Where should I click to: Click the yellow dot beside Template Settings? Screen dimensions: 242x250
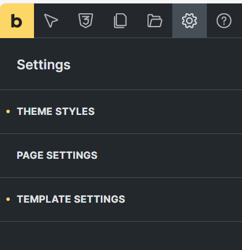tap(8, 199)
